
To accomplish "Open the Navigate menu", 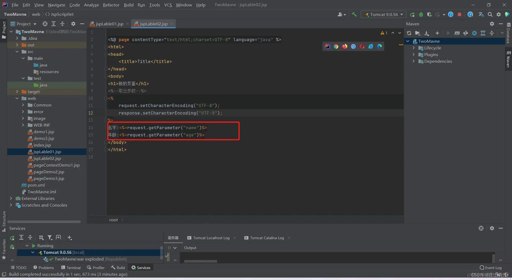I will [57, 5].
